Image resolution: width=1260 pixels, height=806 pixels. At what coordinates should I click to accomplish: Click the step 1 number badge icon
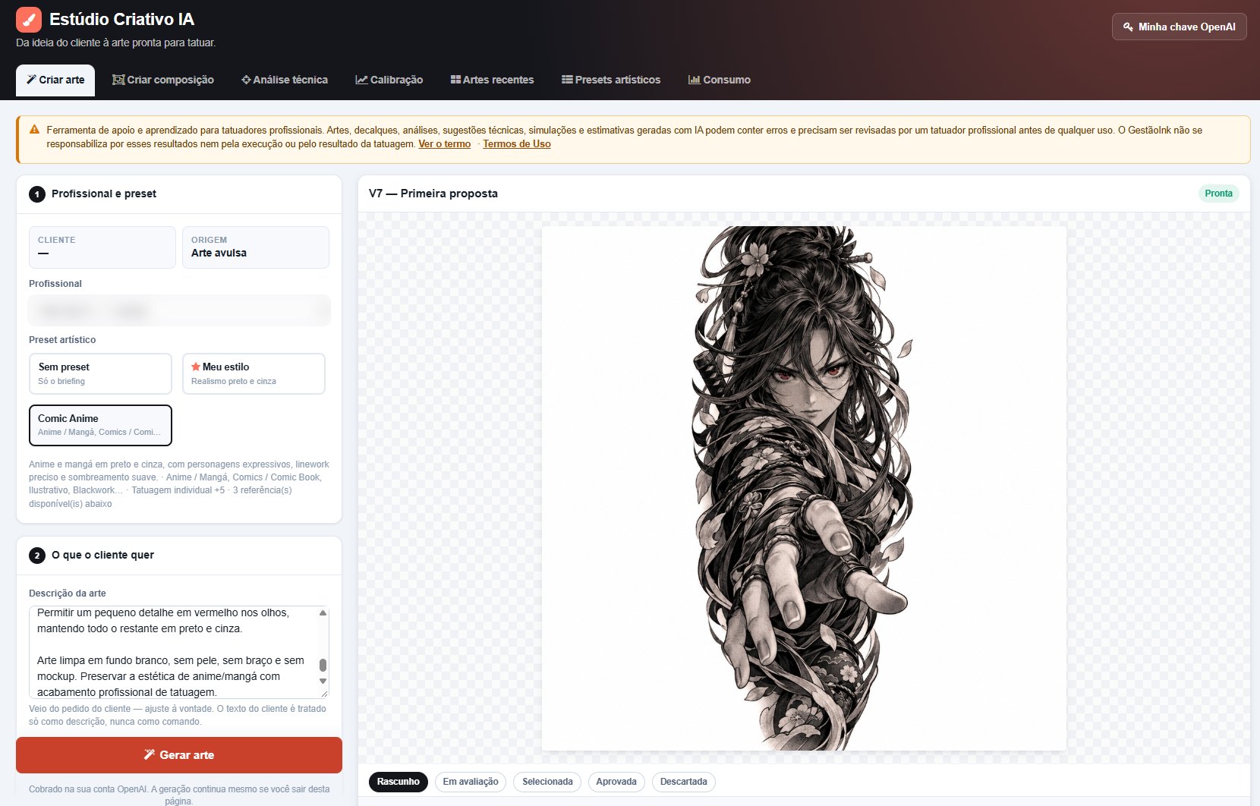(x=37, y=194)
